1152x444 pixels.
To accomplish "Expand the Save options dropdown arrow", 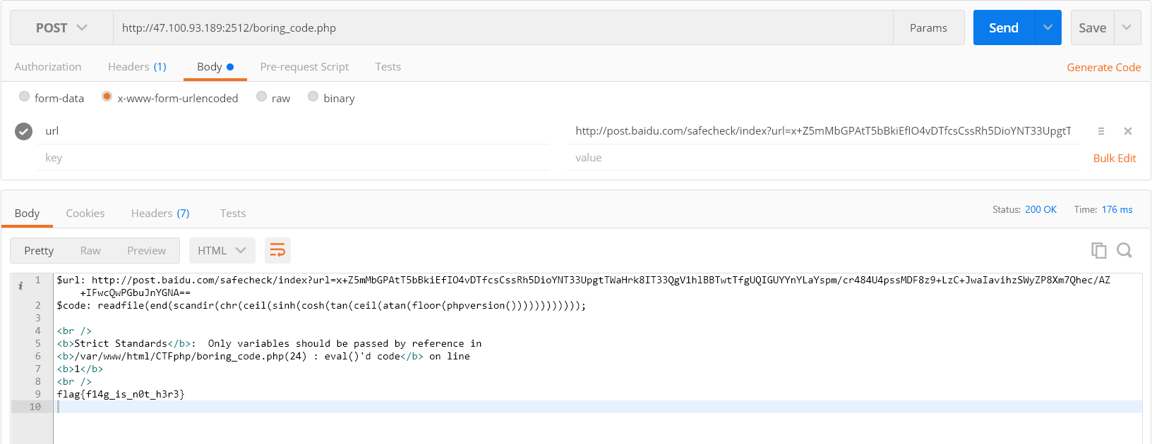I will [x=1127, y=28].
